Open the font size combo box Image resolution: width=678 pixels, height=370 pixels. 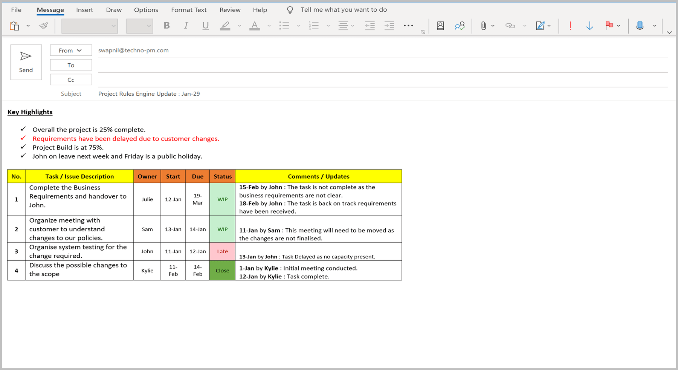coord(140,26)
